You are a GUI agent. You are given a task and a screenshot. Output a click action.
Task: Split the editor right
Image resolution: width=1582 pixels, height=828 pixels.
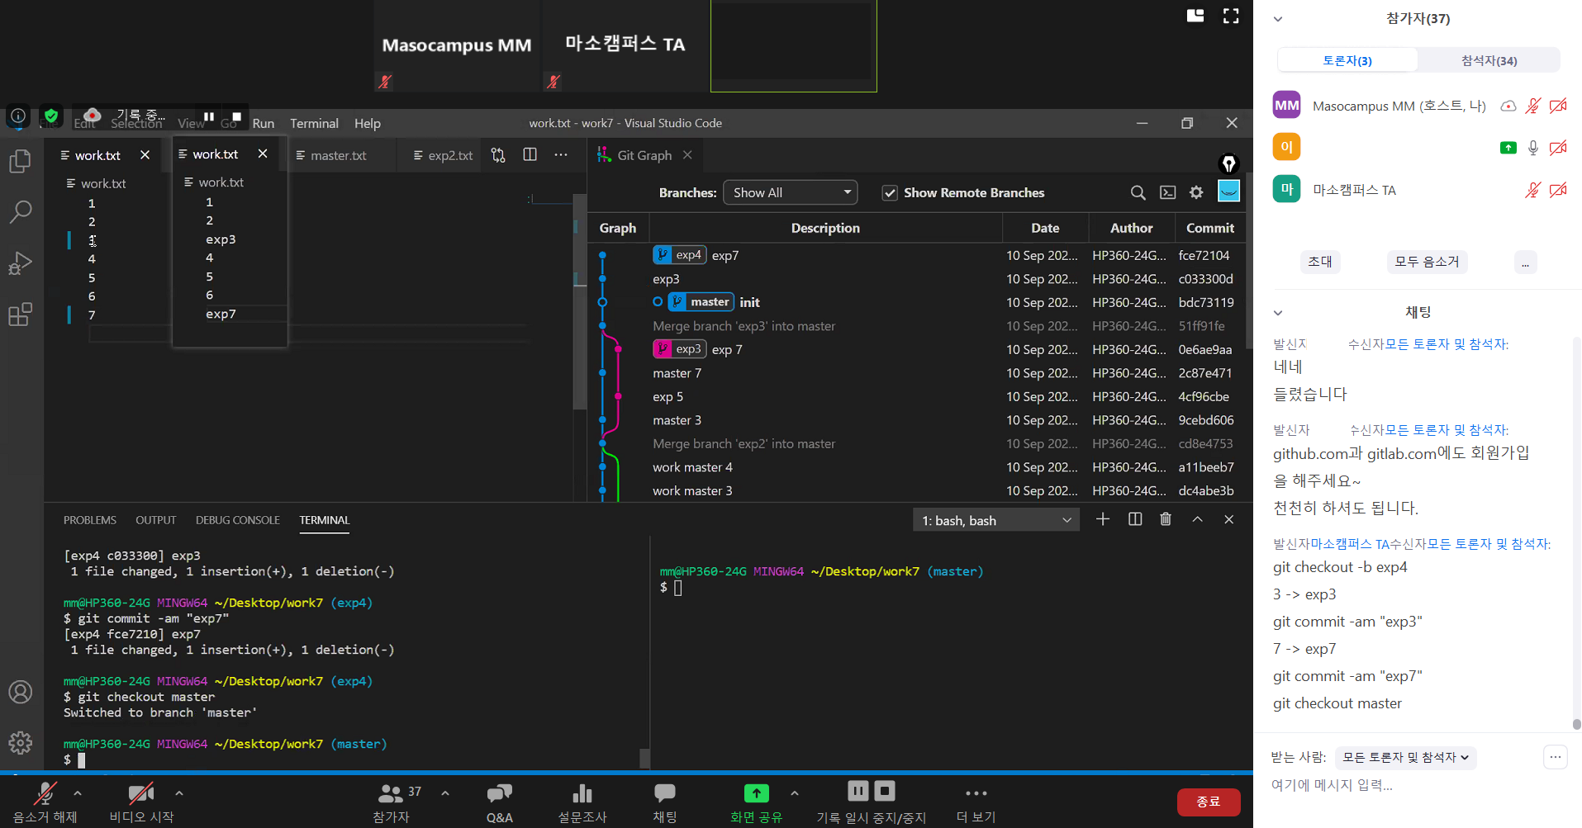click(530, 155)
